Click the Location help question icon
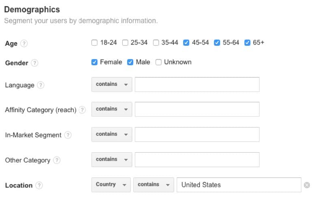Screen dimensions: 316x200 pos(39,185)
